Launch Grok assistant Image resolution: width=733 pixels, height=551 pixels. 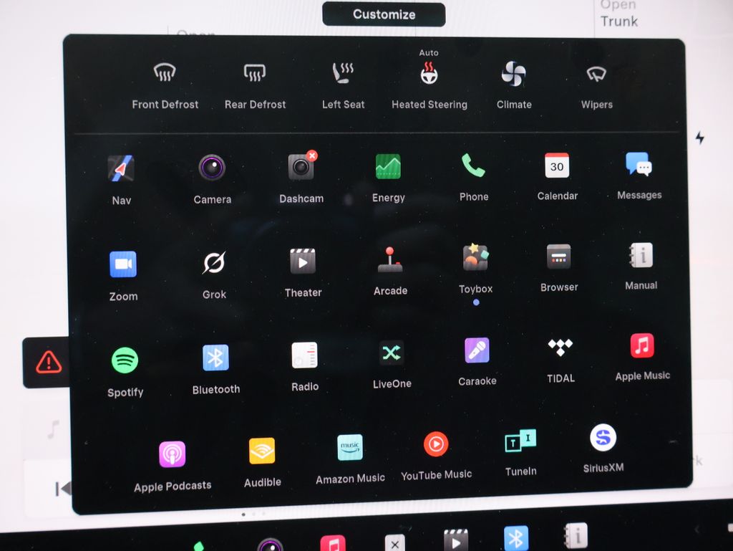(x=214, y=263)
